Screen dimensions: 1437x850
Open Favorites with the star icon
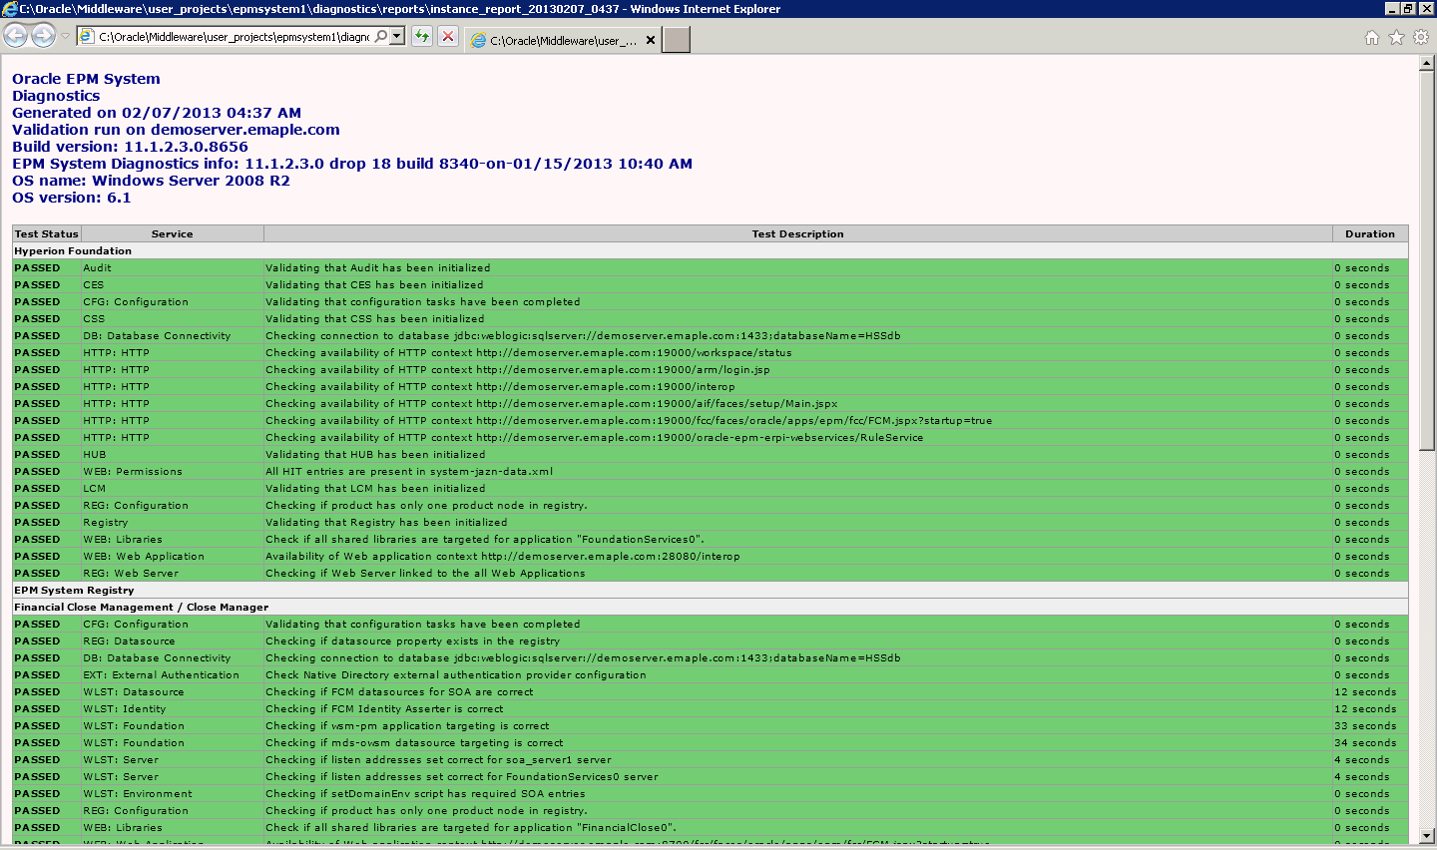click(1396, 37)
